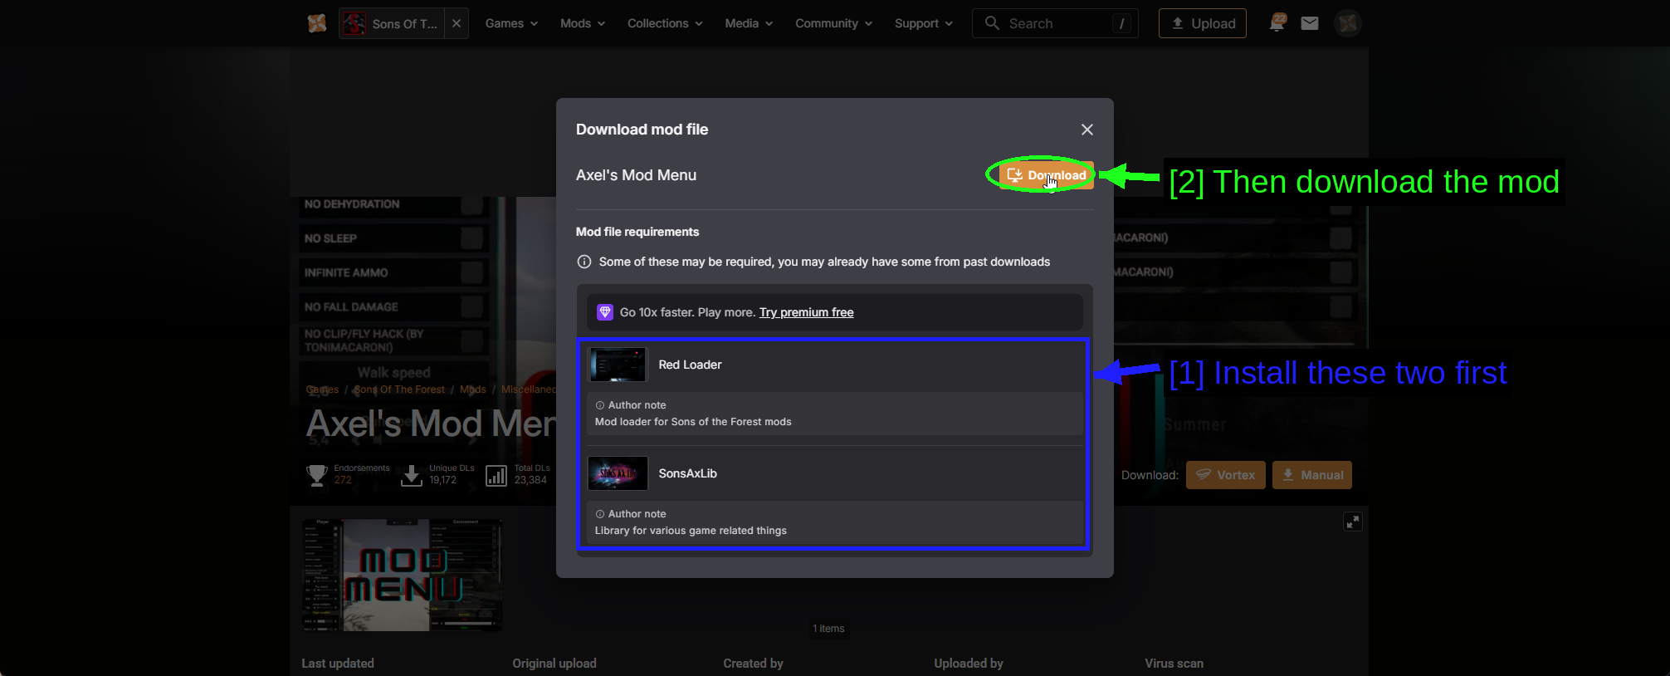Go to Games breadcrumb
The height and width of the screenshot is (676, 1670).
coord(322,389)
